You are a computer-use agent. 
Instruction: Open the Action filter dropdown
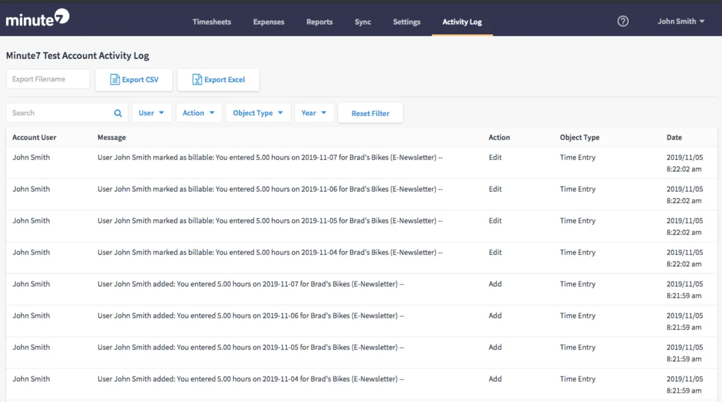[x=199, y=113]
